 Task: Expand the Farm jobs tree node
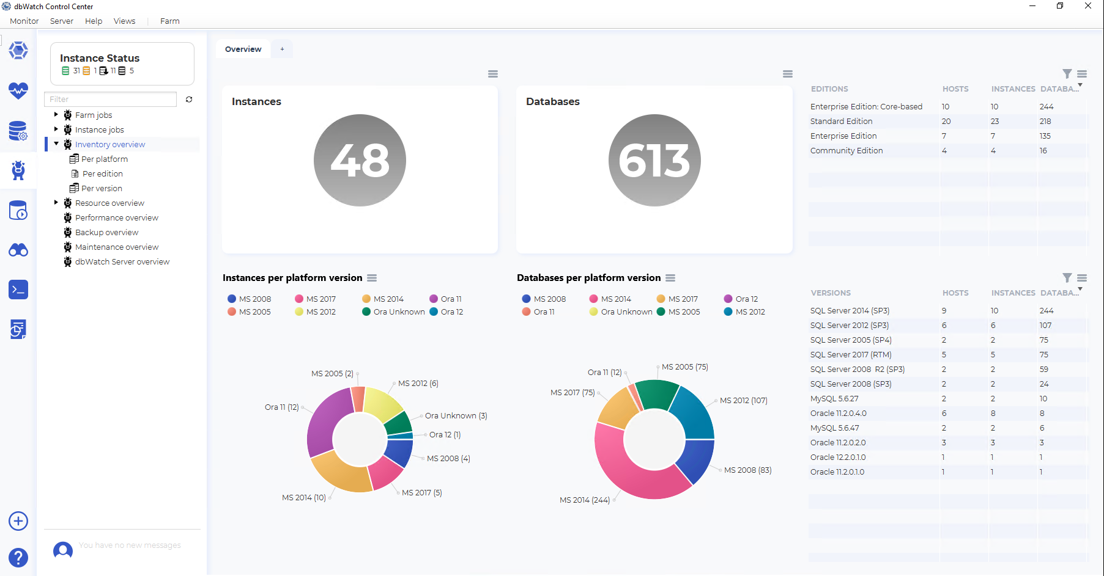point(56,114)
